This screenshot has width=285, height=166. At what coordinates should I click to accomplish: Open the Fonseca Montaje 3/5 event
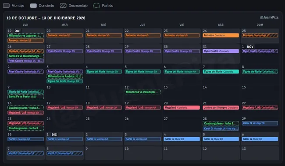point(104,35)
